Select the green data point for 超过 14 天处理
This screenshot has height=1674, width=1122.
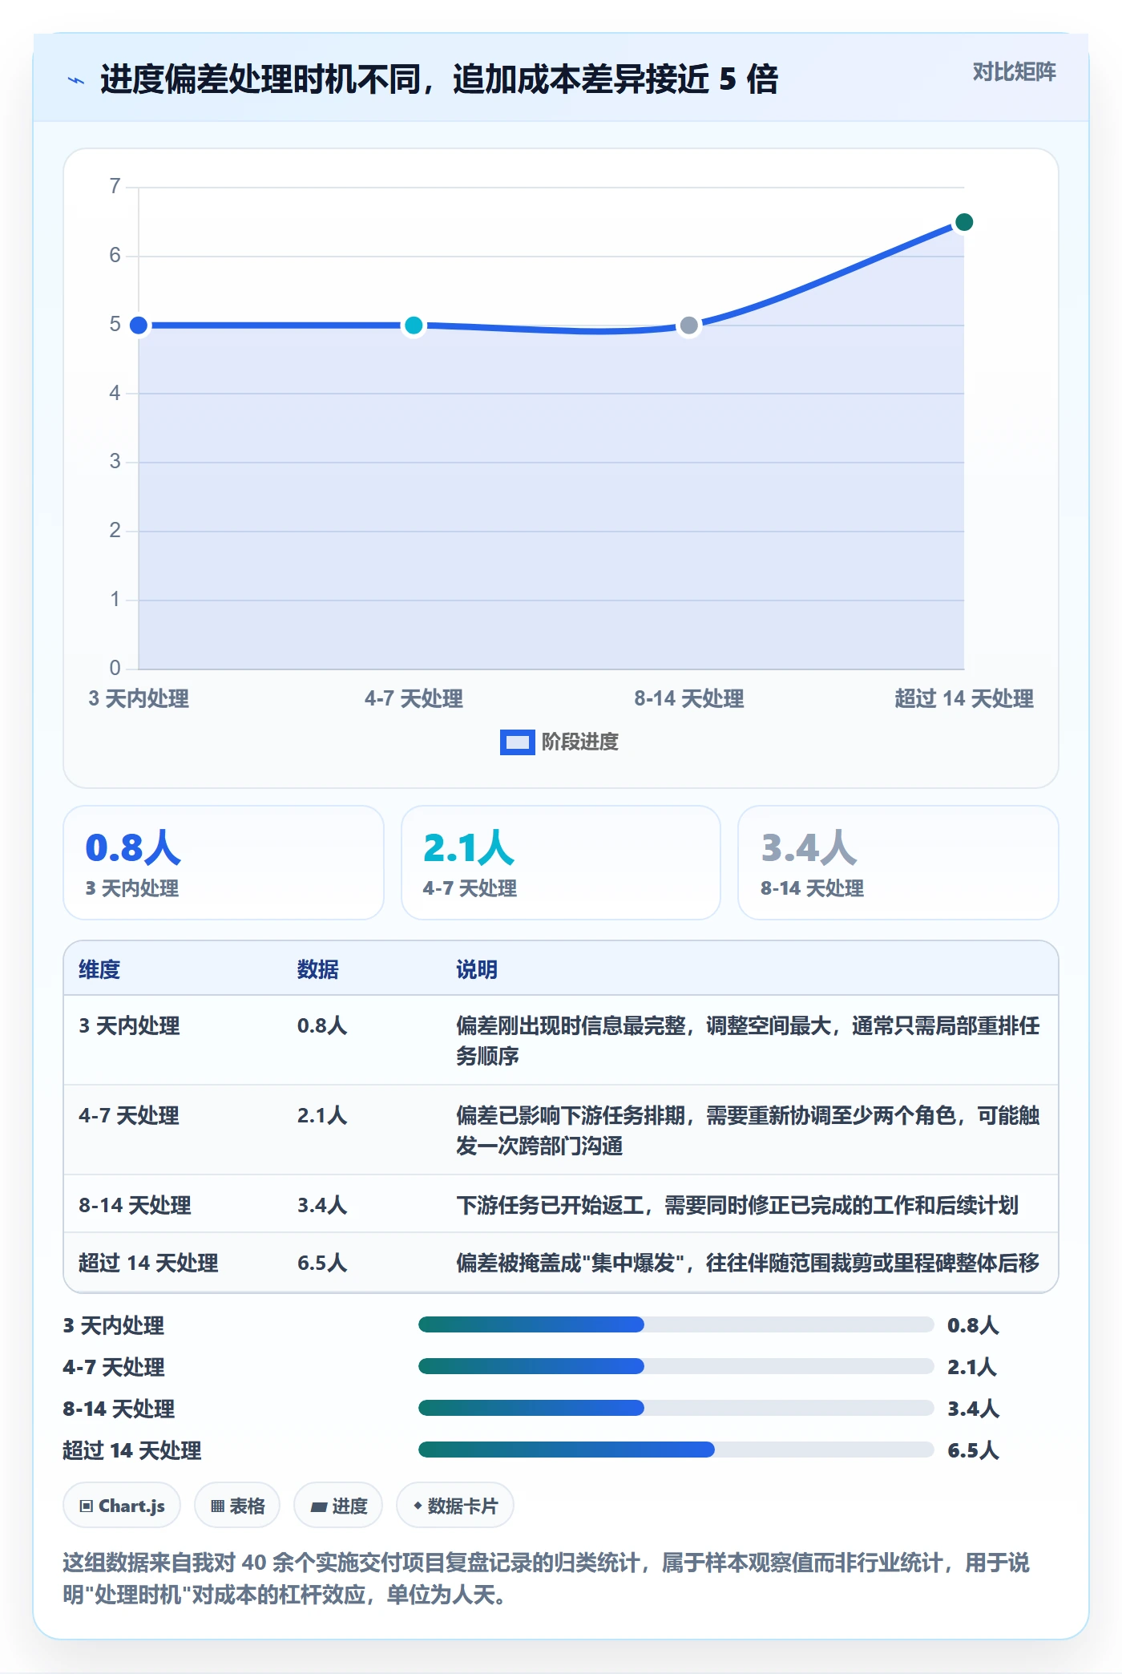point(964,222)
